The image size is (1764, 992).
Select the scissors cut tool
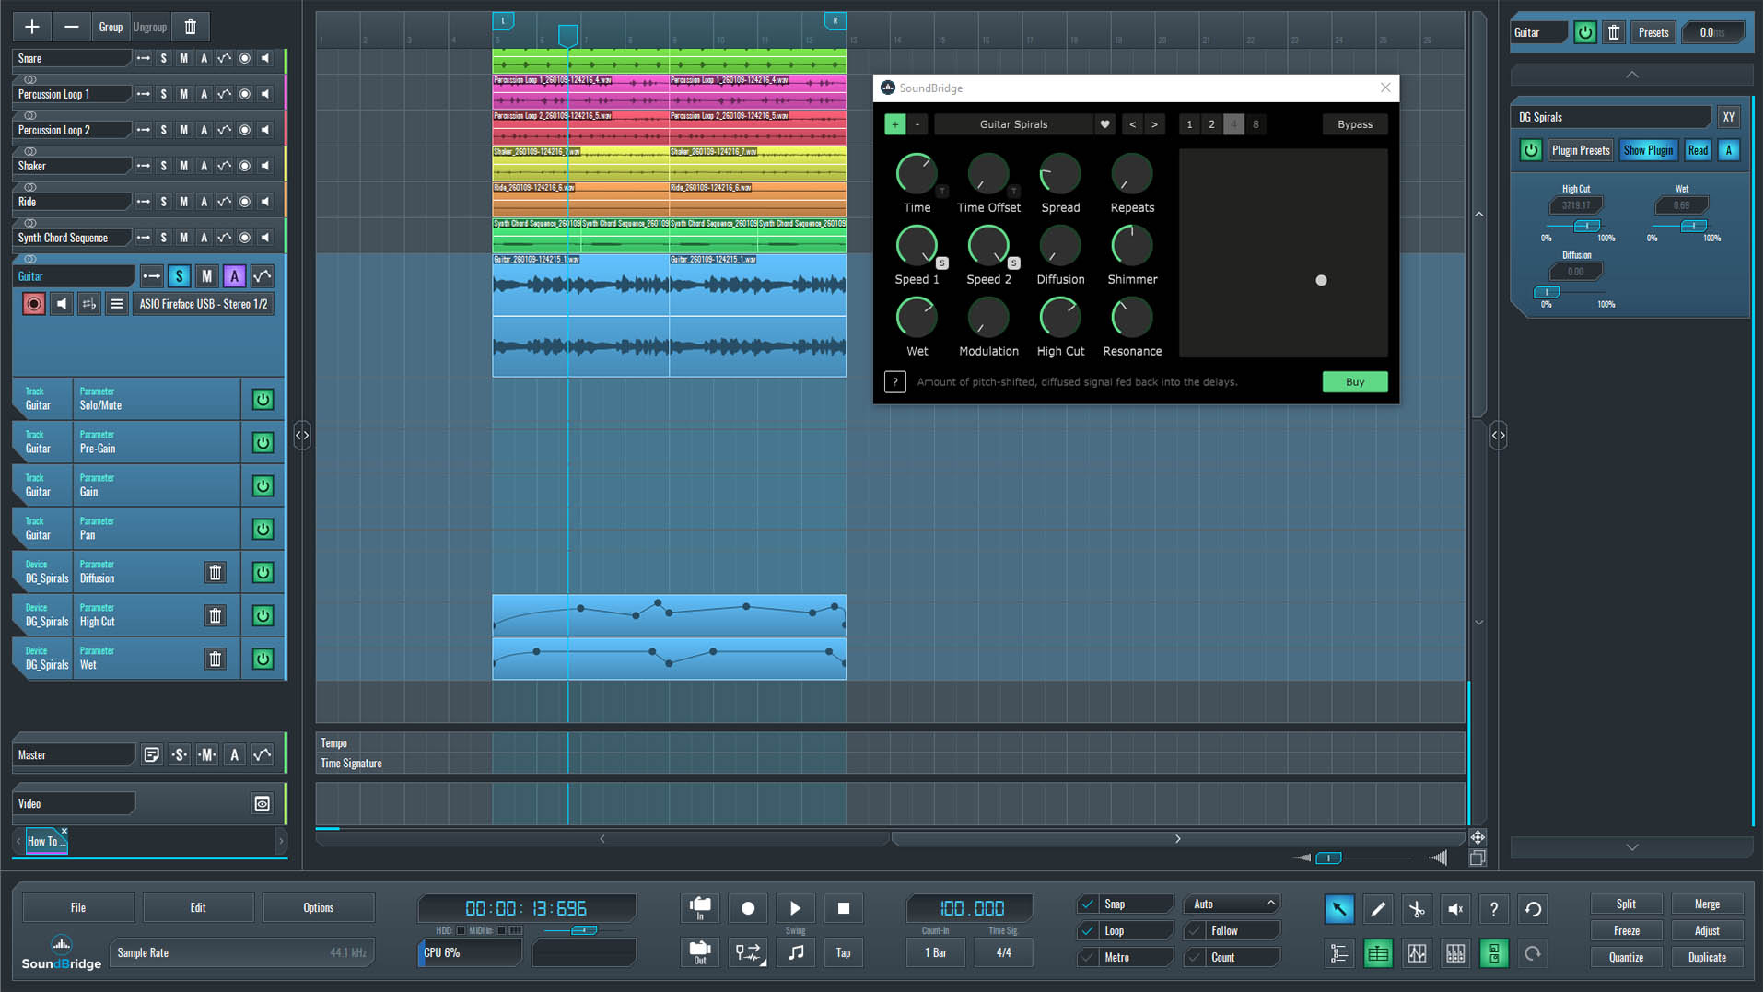coord(1417,910)
